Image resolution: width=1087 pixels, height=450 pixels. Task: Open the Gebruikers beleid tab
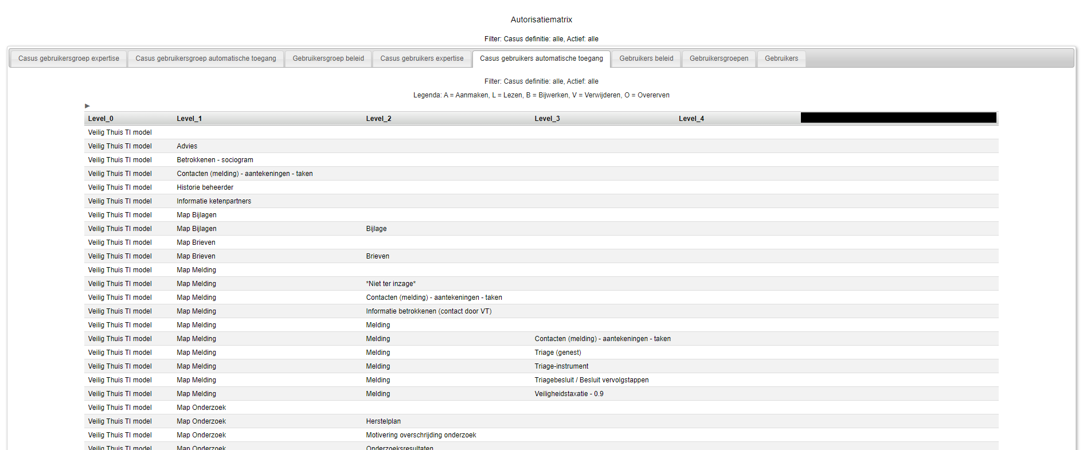[x=646, y=58]
